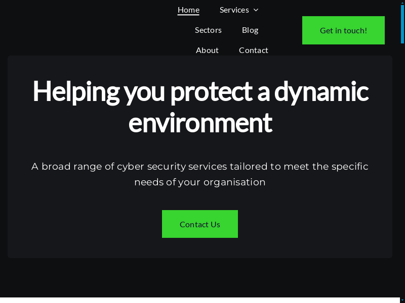Open the Sectors page
This screenshot has width=405, height=303.
click(x=208, y=30)
